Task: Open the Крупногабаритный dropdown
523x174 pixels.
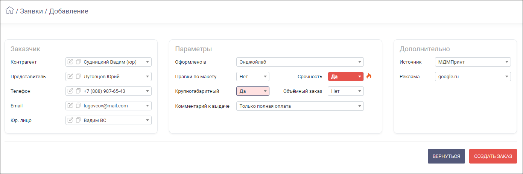Action: coord(253,91)
